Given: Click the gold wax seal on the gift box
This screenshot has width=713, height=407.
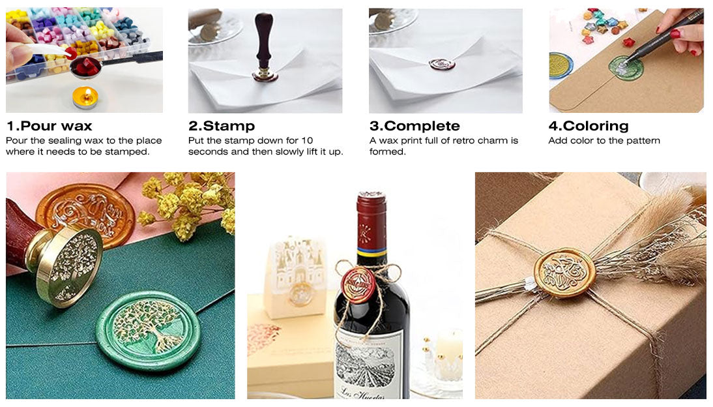Looking at the screenshot, I should coord(565,272).
